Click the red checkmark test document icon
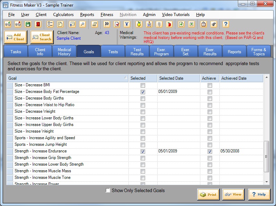This screenshot has height=206, width=276. tap(117, 24)
